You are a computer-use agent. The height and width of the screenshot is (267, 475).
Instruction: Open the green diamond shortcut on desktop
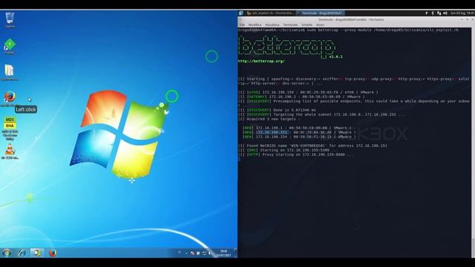pos(10,46)
